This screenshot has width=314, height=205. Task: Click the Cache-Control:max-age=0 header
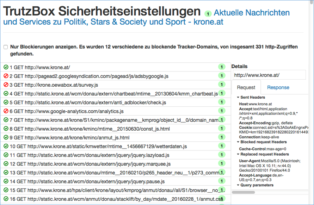(x=263, y=149)
